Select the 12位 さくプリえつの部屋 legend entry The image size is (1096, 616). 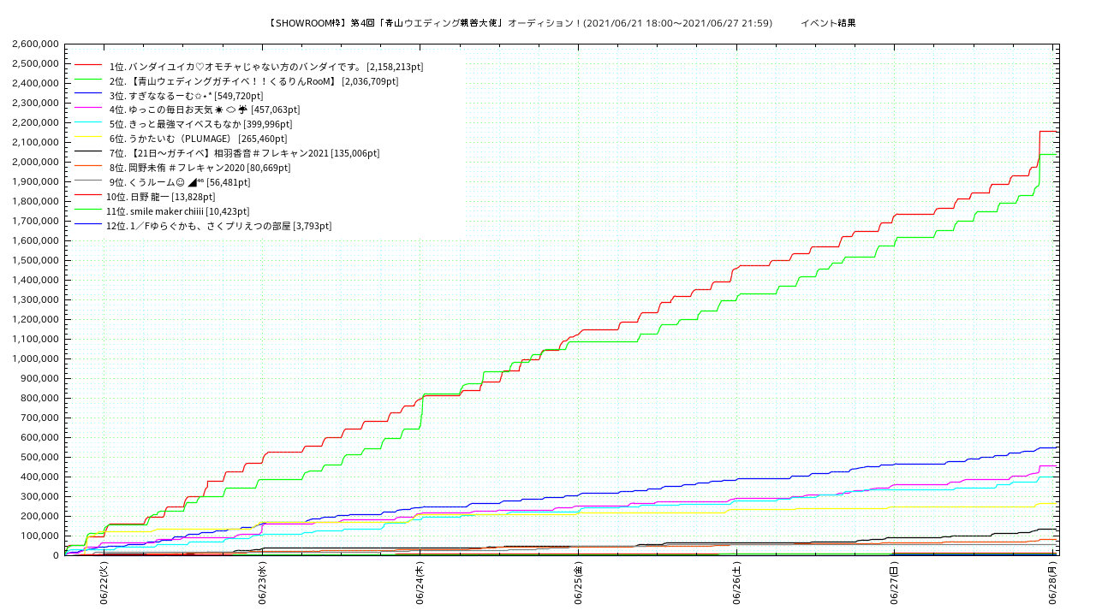[x=218, y=226]
